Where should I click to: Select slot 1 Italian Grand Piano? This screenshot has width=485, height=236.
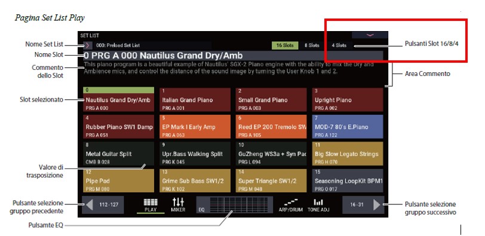195,100
